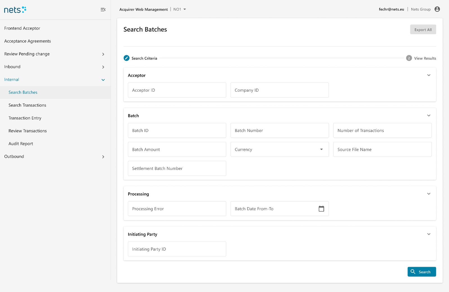Go to step 2 View Results circle

click(x=409, y=58)
